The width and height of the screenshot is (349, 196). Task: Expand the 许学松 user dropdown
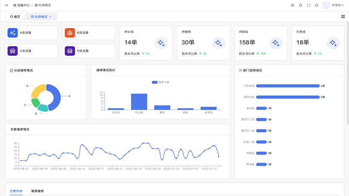[333, 5]
